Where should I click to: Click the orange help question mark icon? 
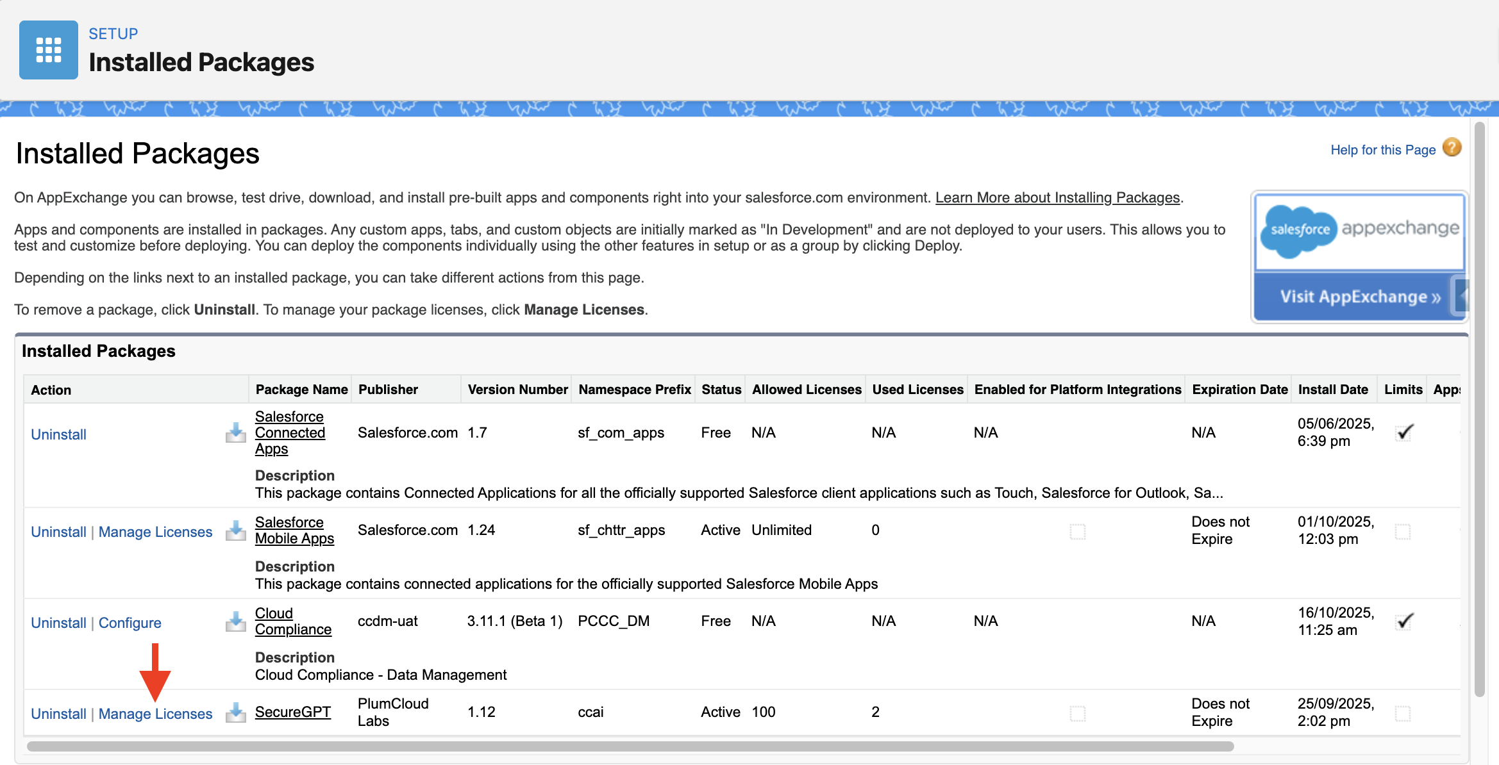coord(1452,148)
